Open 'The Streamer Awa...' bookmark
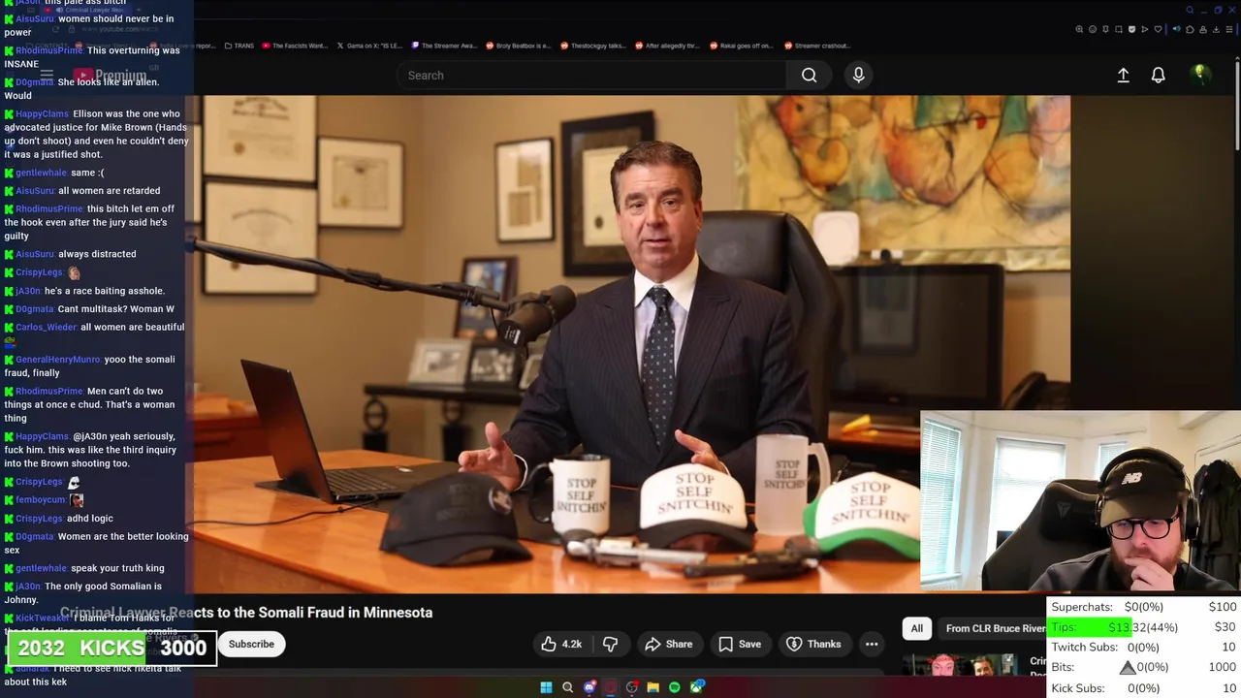Viewport: 1241px width, 698px height. coord(444,46)
